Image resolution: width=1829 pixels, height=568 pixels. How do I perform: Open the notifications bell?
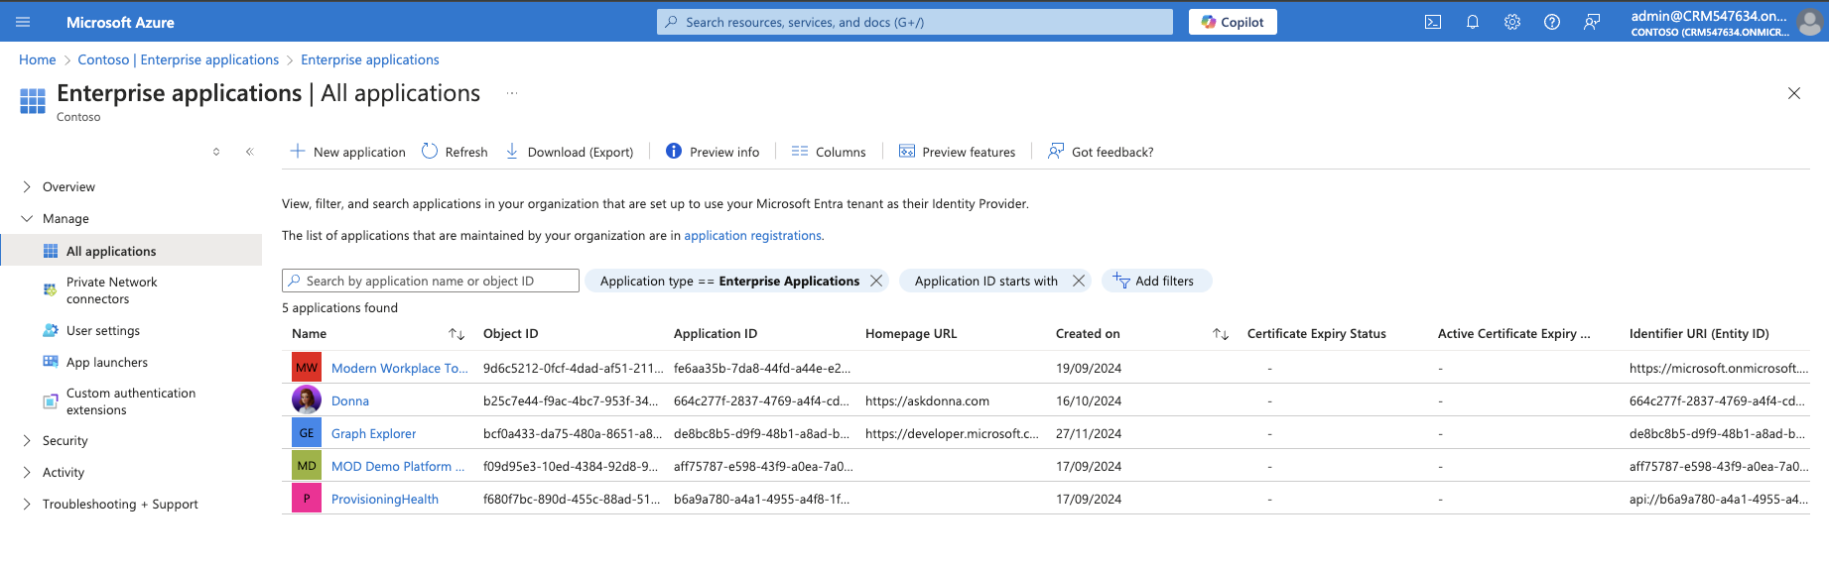(x=1473, y=22)
